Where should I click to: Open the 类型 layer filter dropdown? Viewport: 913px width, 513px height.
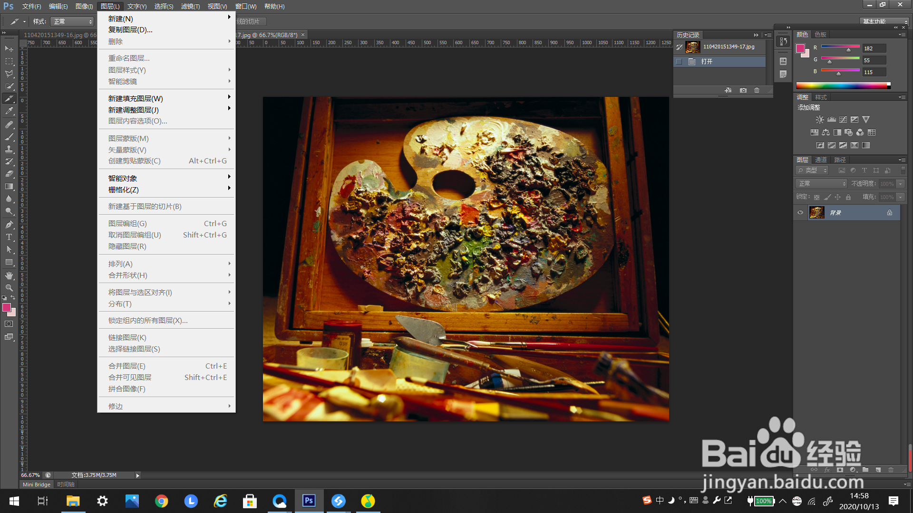click(812, 171)
